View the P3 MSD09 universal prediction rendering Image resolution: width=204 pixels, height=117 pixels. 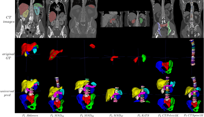click(86, 94)
